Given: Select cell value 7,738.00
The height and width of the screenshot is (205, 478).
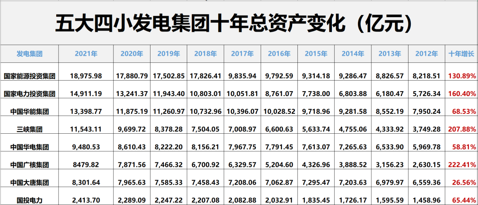Looking at the screenshot, I should coord(316,94).
